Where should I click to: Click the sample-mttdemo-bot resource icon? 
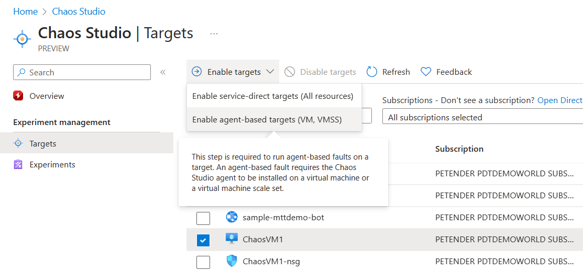click(x=232, y=217)
